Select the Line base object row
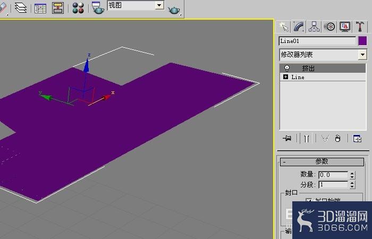 click(323, 77)
